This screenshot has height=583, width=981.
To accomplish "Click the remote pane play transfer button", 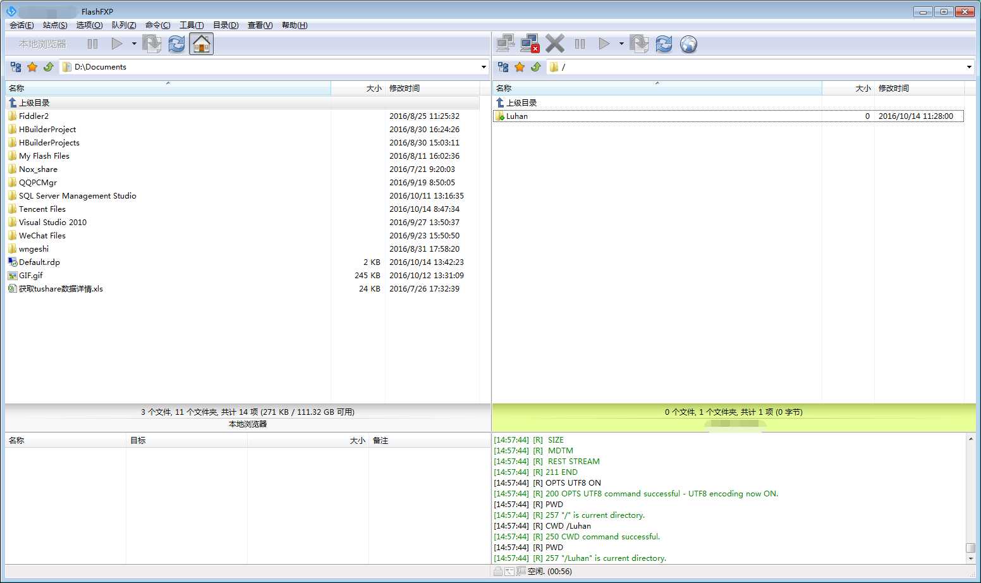I will coord(604,44).
